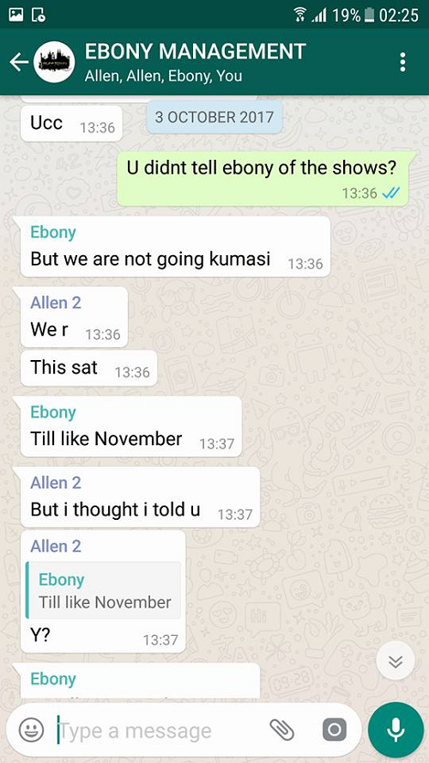Screen dimensions: 429x763
Task: Tap Ebony's name above 'But we are not going kumasi'
Action: click(x=53, y=232)
